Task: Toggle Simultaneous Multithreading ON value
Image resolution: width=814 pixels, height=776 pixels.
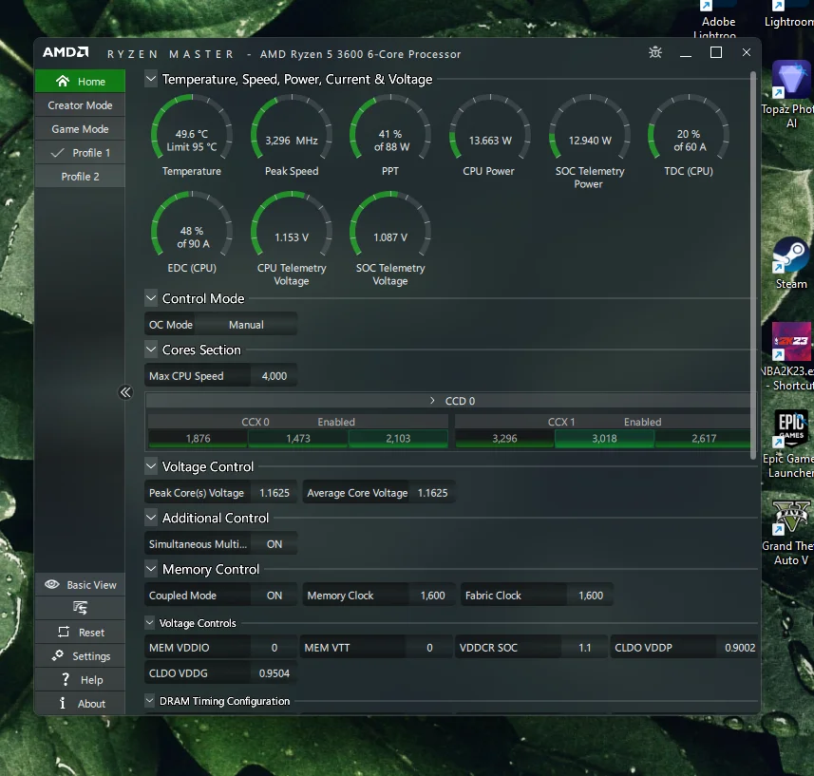Action: tap(274, 544)
